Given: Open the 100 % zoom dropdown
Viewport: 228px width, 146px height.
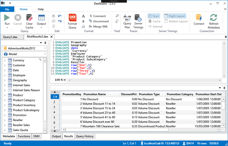Looking at the screenshot, I should pyautogui.click(x=65, y=80).
